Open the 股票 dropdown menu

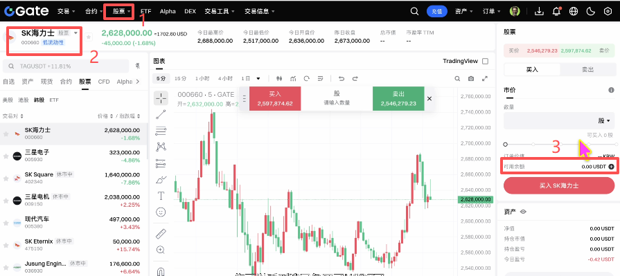click(x=121, y=12)
